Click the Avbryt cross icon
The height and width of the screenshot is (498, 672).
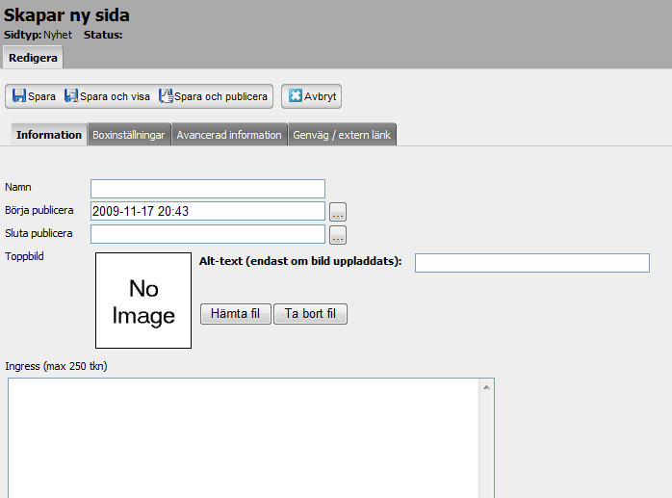click(296, 95)
